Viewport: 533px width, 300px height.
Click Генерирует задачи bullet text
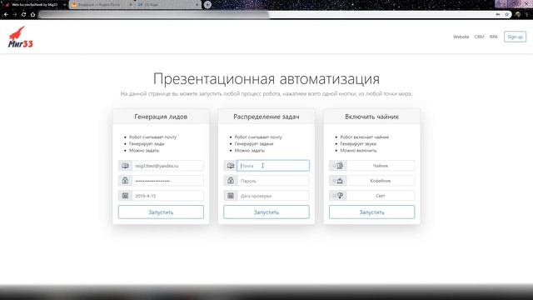tap(254, 143)
